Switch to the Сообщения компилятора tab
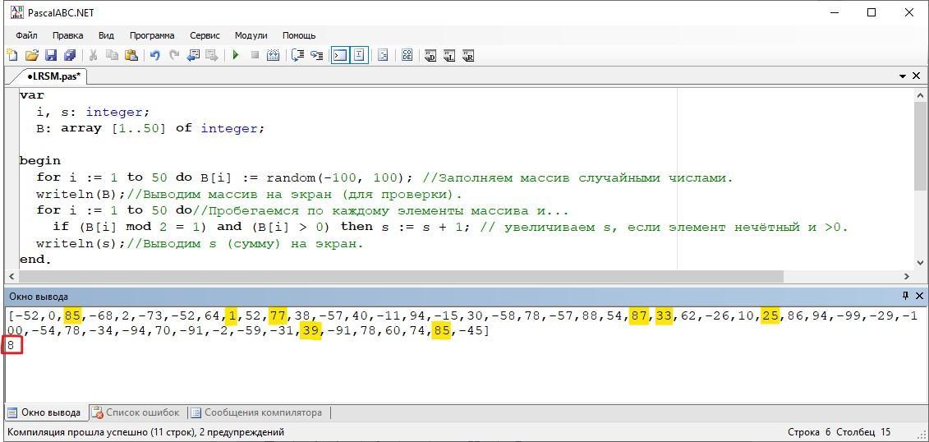 (x=256, y=412)
